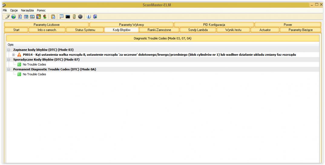Click the round dark gauge toolbar icon
This screenshot has height=165, width=325.
pyautogui.click(x=80, y=17)
